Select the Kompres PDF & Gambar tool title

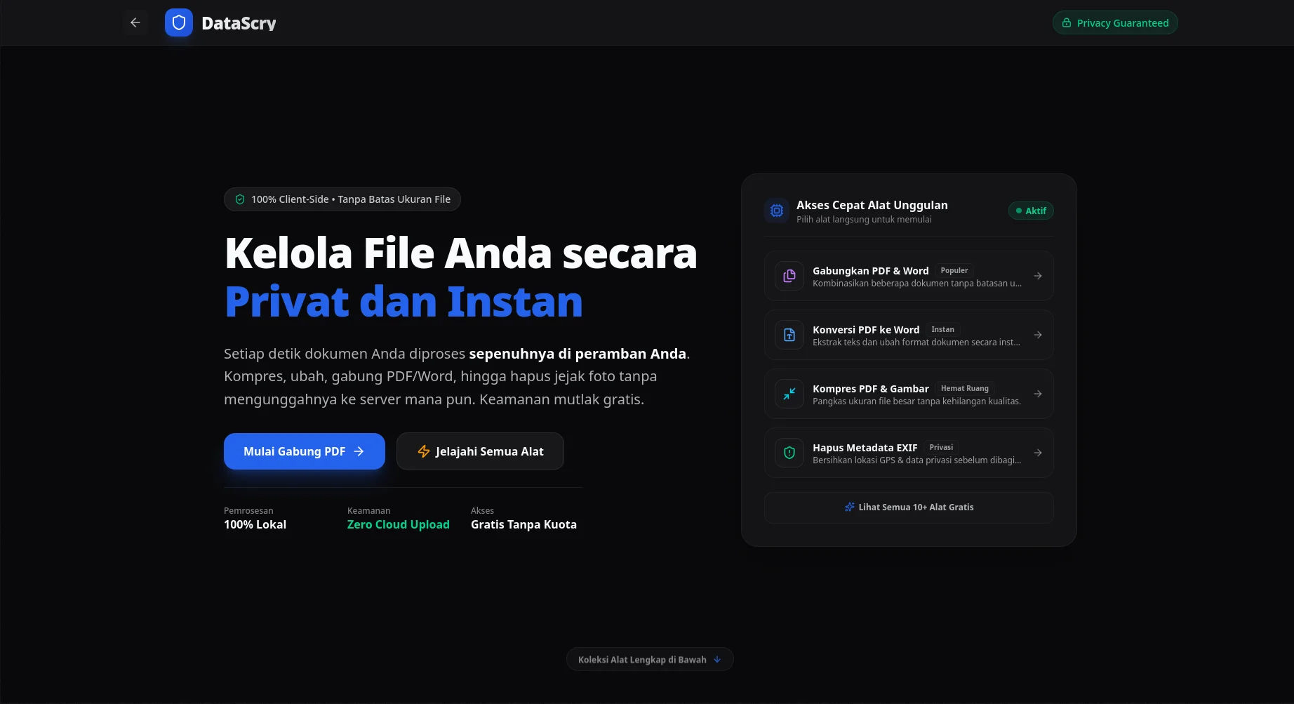870,388
